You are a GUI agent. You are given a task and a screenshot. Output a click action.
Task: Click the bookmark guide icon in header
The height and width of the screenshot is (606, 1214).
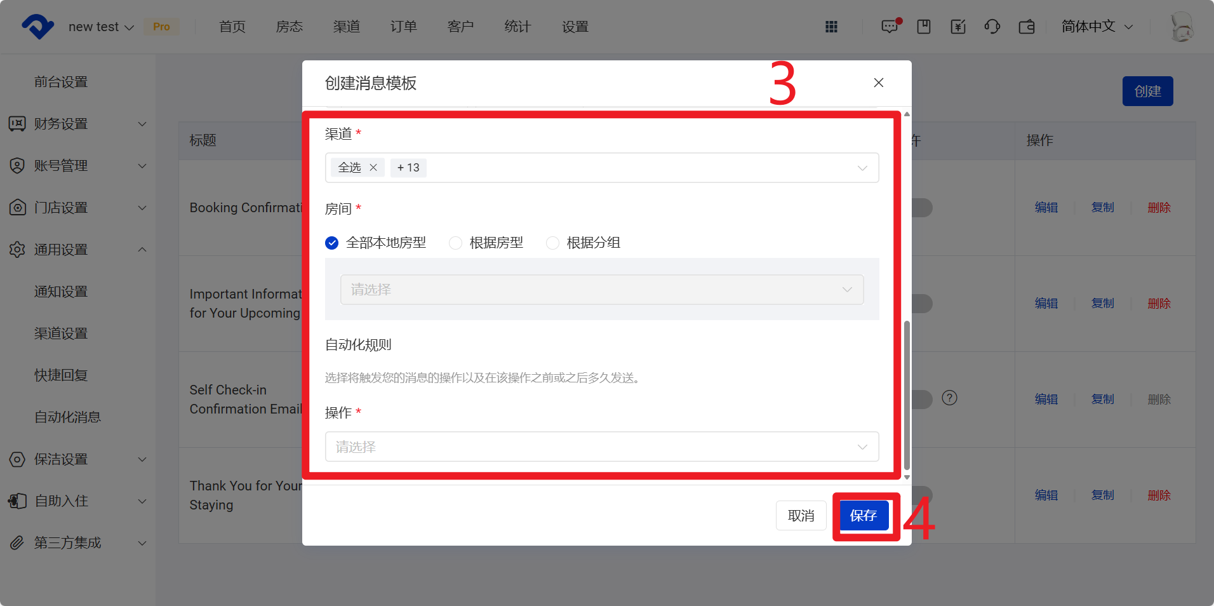click(924, 27)
